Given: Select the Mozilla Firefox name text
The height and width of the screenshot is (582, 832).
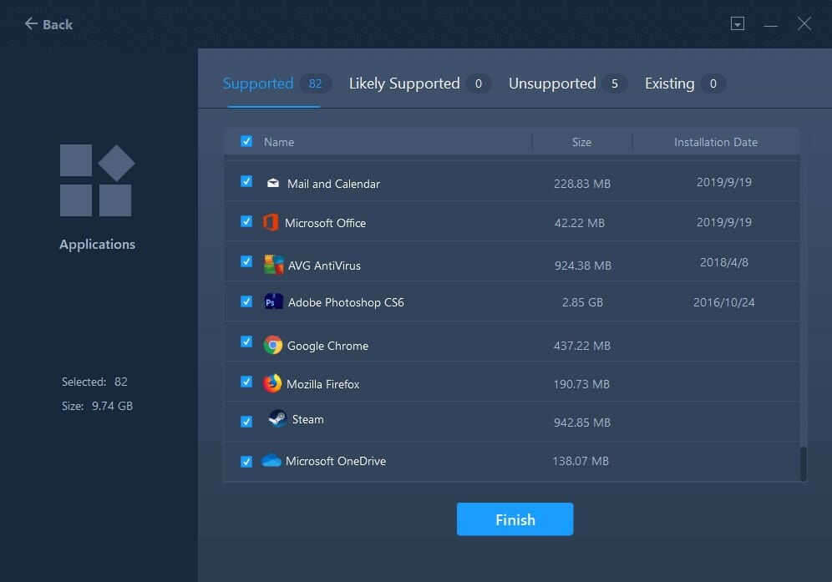Looking at the screenshot, I should pyautogui.click(x=322, y=384).
